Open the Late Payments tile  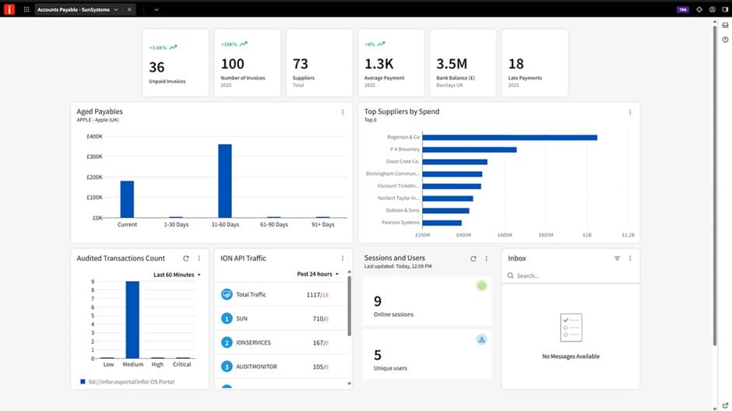tap(534, 63)
